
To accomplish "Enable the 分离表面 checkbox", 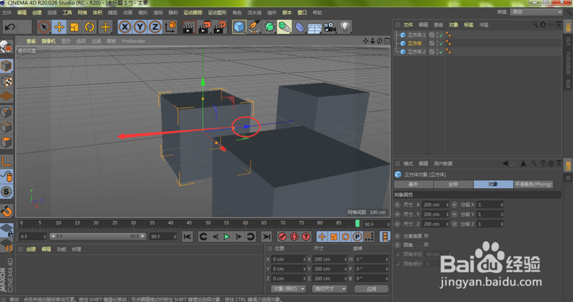I will point(426,236).
